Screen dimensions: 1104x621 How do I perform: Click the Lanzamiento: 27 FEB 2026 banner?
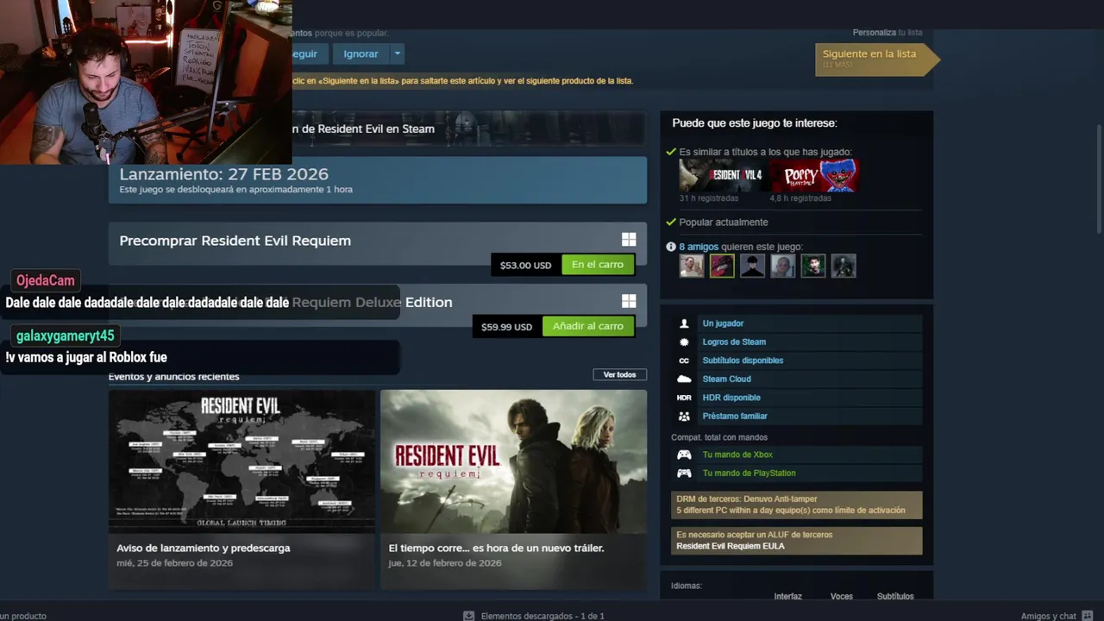(378, 180)
